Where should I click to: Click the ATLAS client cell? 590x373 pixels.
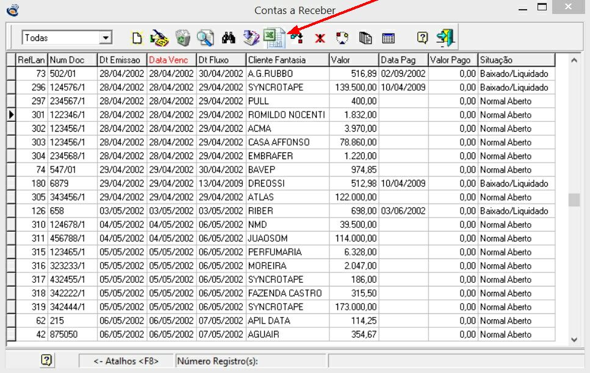287,197
